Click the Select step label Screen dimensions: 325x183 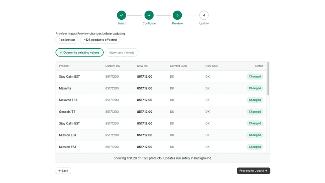(x=121, y=24)
